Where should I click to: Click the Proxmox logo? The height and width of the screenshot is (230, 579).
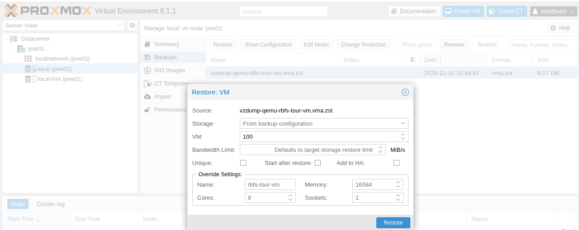(47, 11)
